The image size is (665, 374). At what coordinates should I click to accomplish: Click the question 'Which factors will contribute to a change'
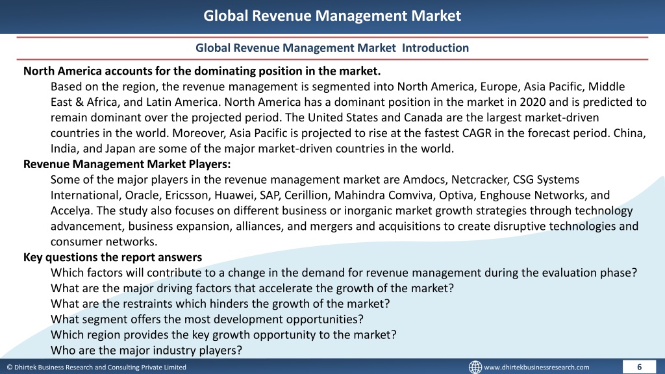click(344, 273)
